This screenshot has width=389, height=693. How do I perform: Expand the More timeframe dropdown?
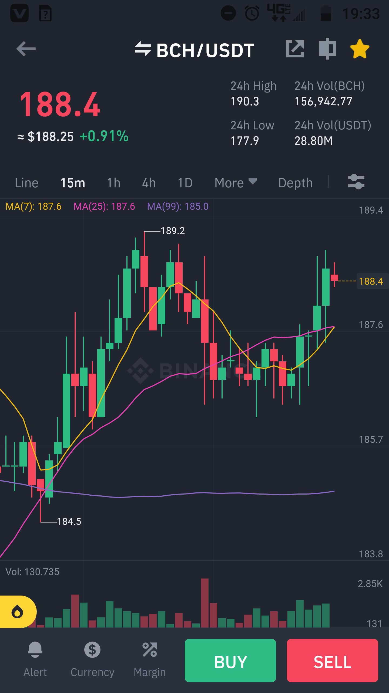[236, 183]
